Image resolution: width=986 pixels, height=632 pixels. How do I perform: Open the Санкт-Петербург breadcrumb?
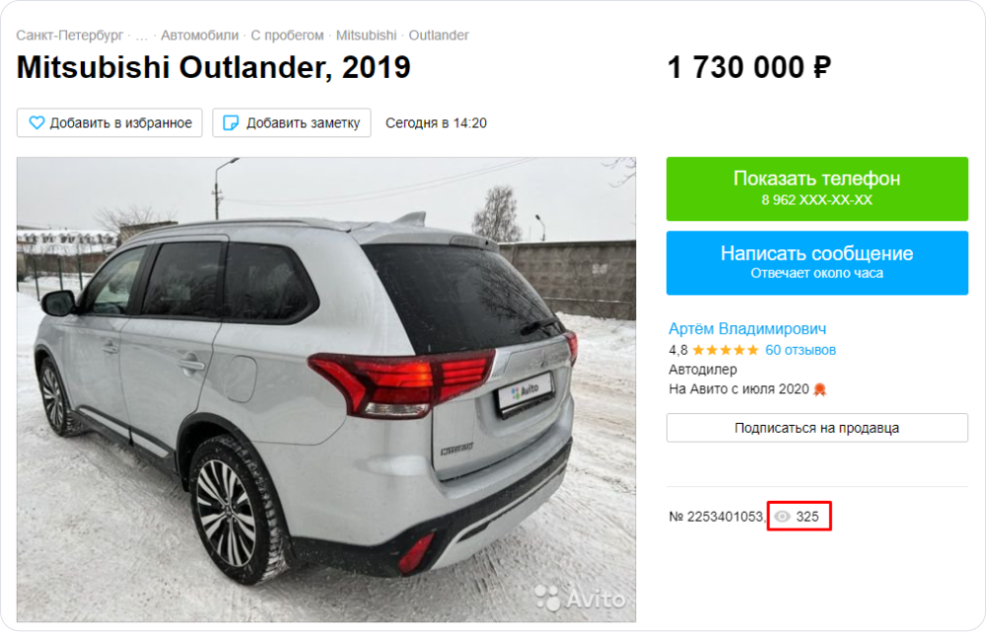[x=70, y=35]
